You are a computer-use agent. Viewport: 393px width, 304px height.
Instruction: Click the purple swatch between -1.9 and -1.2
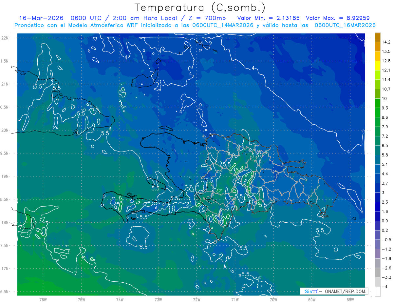tap(378, 254)
